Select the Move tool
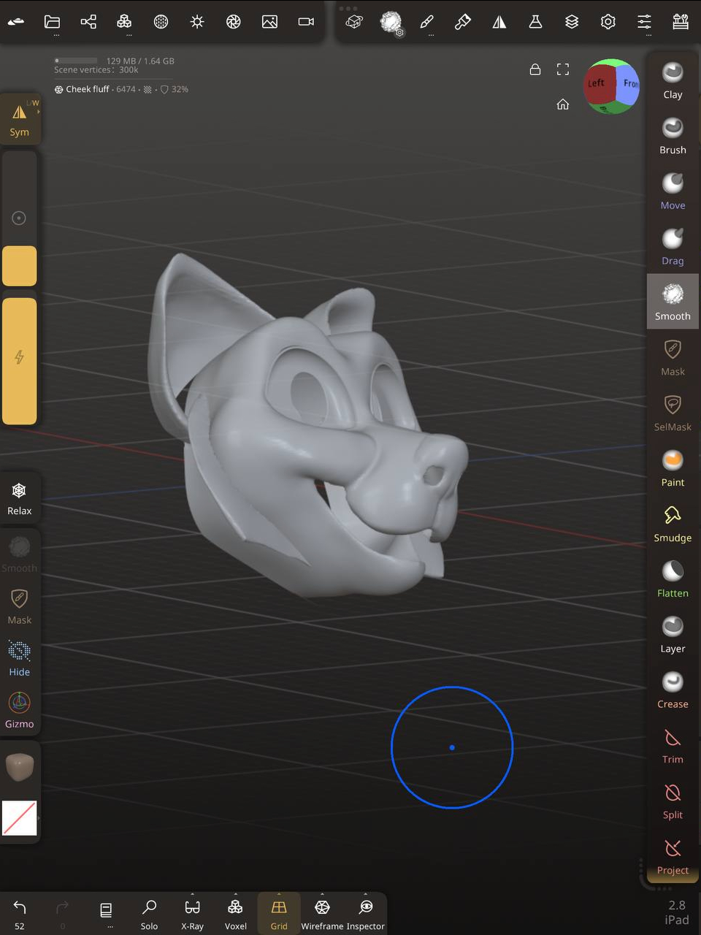 (x=673, y=191)
